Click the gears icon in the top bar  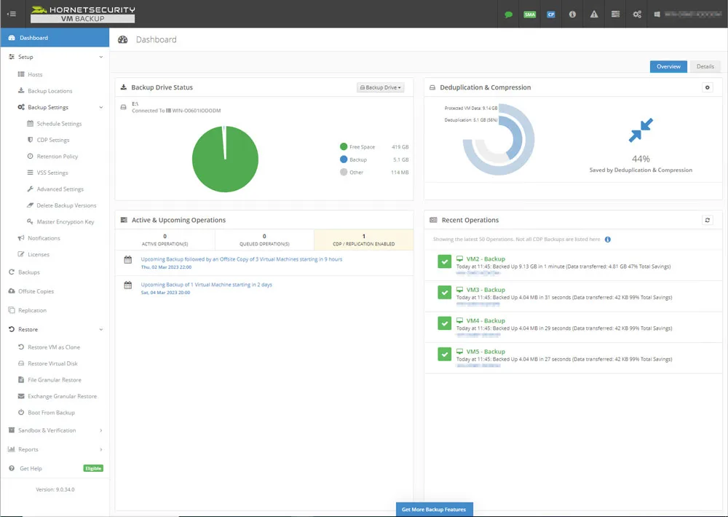click(637, 14)
